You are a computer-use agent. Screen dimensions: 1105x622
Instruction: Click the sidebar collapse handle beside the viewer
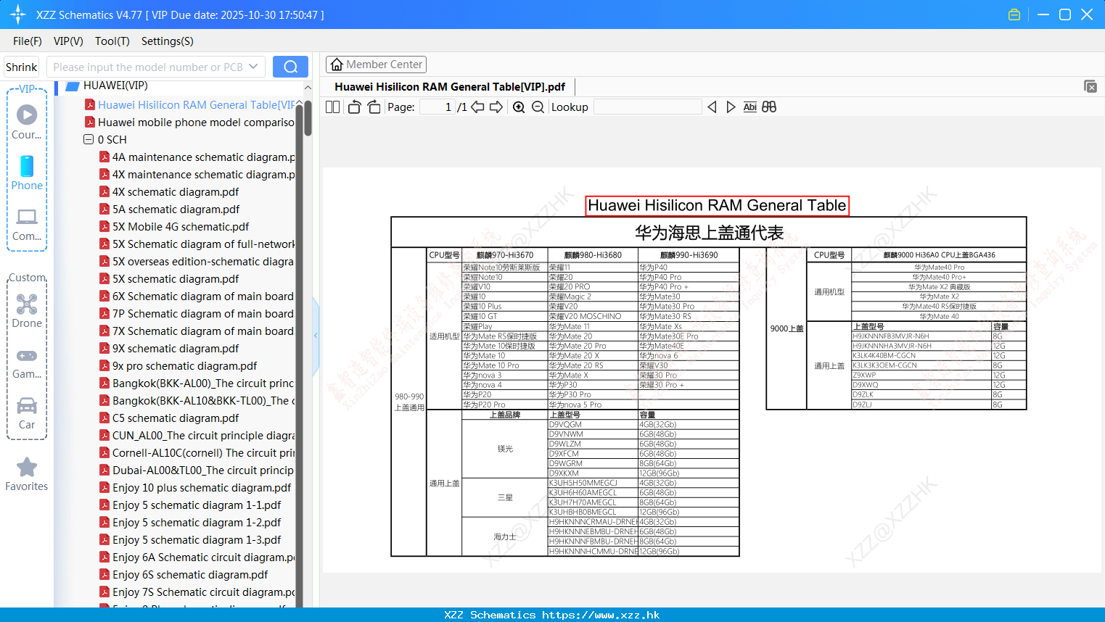click(x=316, y=336)
